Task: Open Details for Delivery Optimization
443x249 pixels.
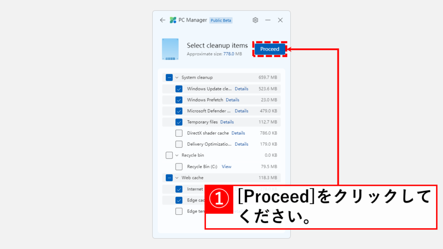Action: pos(241,144)
